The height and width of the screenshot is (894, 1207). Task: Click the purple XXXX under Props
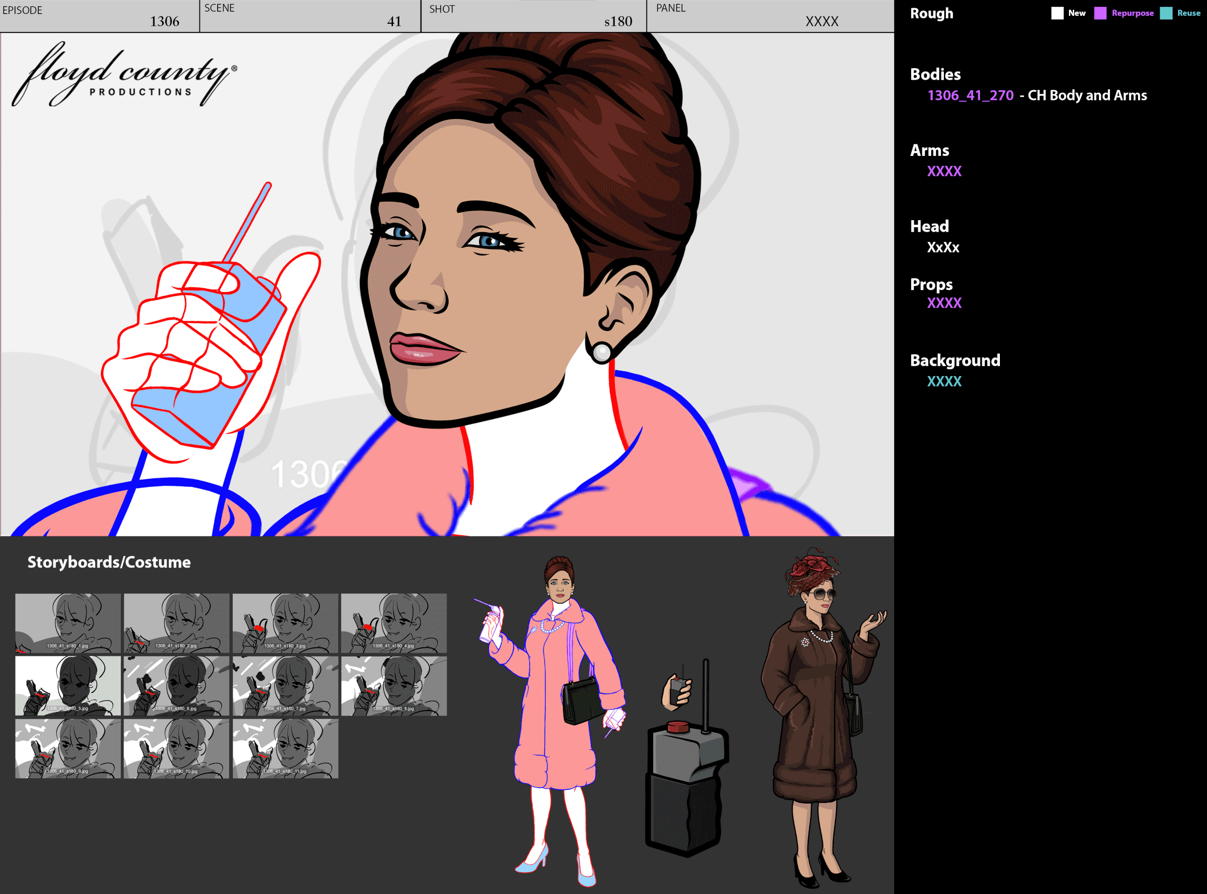(944, 303)
